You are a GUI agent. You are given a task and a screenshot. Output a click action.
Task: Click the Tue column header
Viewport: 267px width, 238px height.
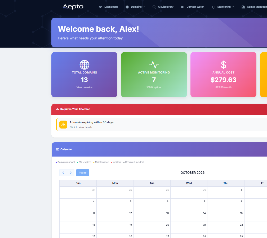coord(152,183)
